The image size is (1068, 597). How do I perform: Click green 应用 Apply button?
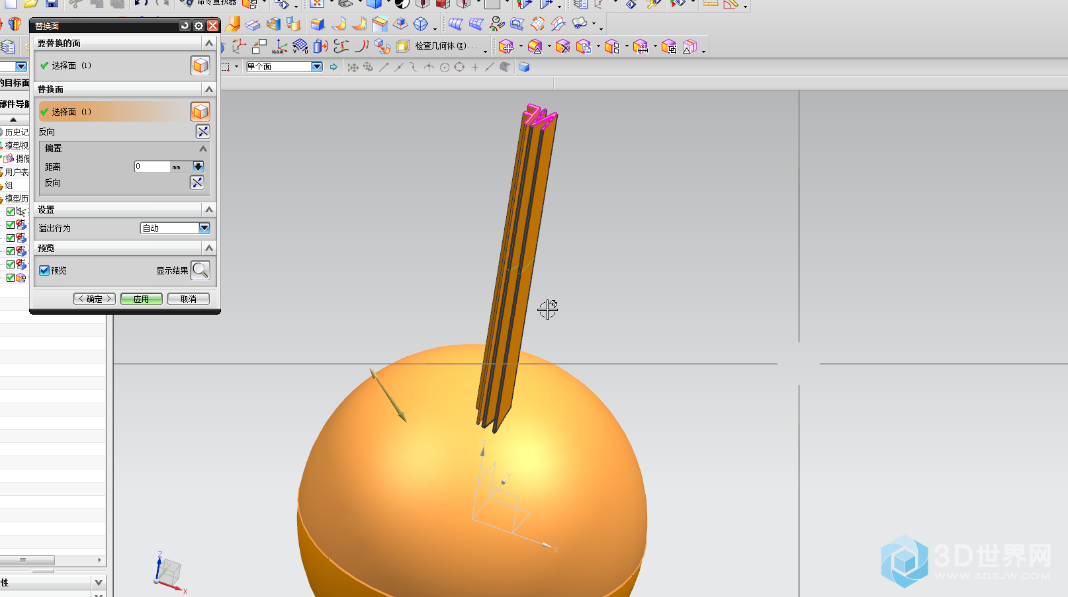141,299
